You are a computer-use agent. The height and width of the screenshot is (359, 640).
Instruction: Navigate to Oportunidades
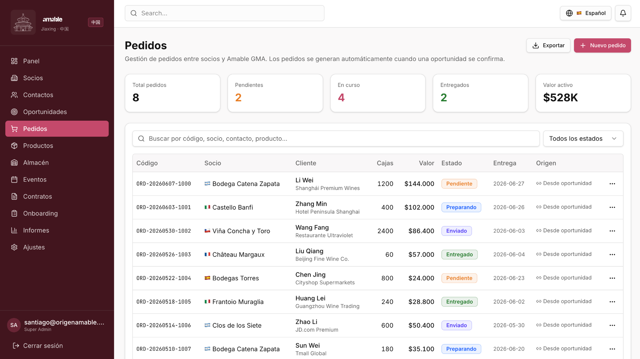pyautogui.click(x=57, y=112)
